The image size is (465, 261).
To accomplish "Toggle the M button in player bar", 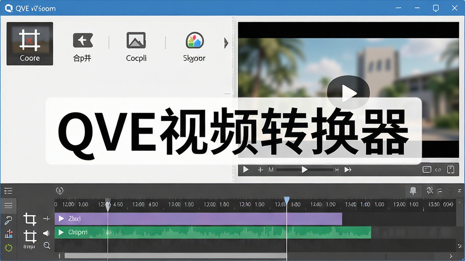I will pos(271,169).
